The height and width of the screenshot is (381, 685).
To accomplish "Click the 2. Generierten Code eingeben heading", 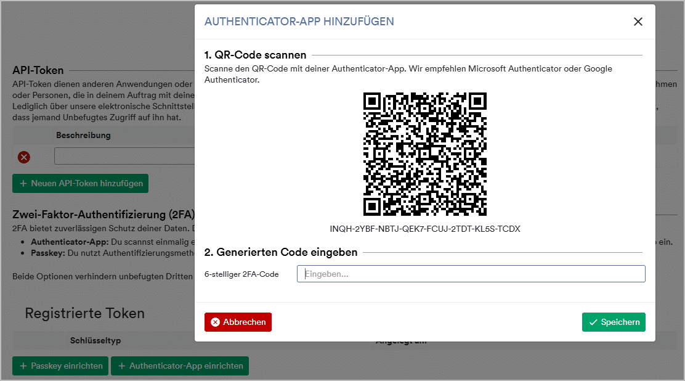I will pyautogui.click(x=281, y=252).
